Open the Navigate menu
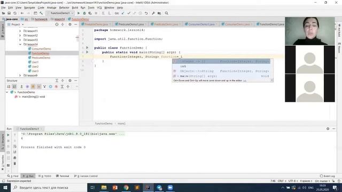 pyautogui.click(x=29, y=7)
